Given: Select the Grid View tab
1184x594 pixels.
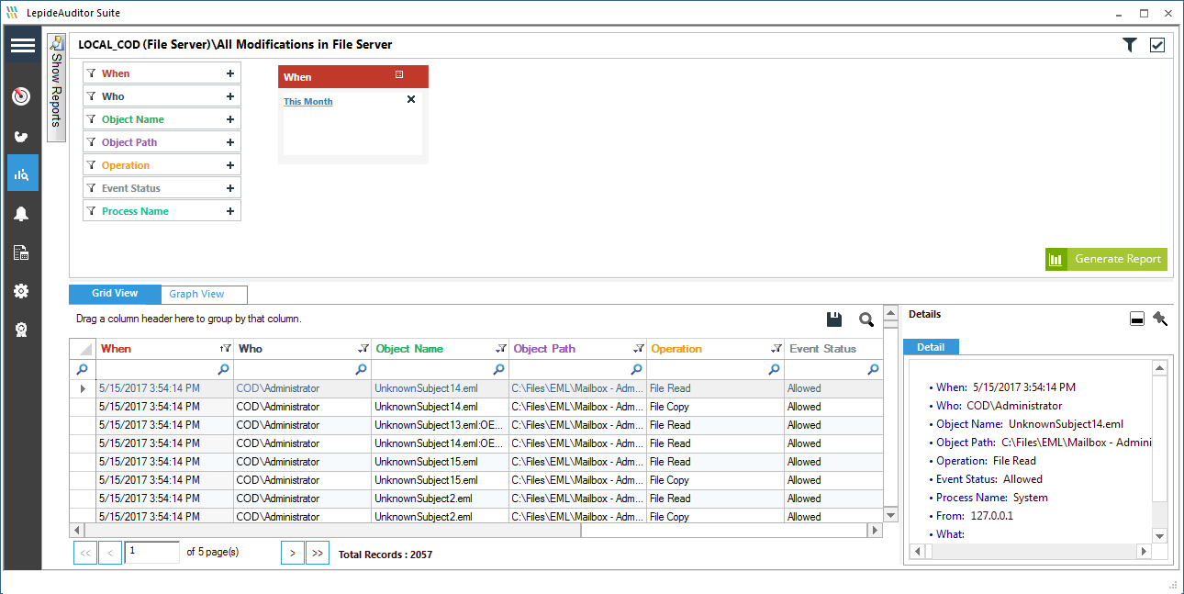Looking at the screenshot, I should pos(115,294).
